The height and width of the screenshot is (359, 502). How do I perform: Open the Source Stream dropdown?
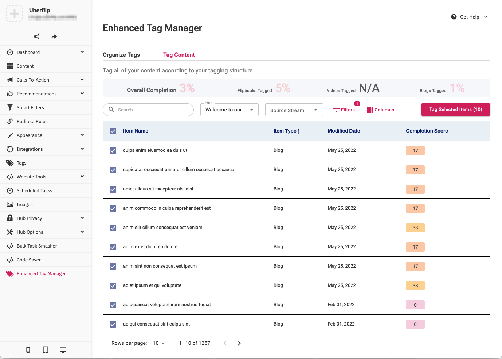coord(294,110)
